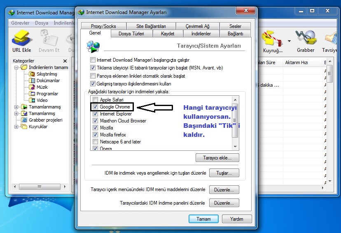Launch the Grabber toolbar icon

pos(306,38)
